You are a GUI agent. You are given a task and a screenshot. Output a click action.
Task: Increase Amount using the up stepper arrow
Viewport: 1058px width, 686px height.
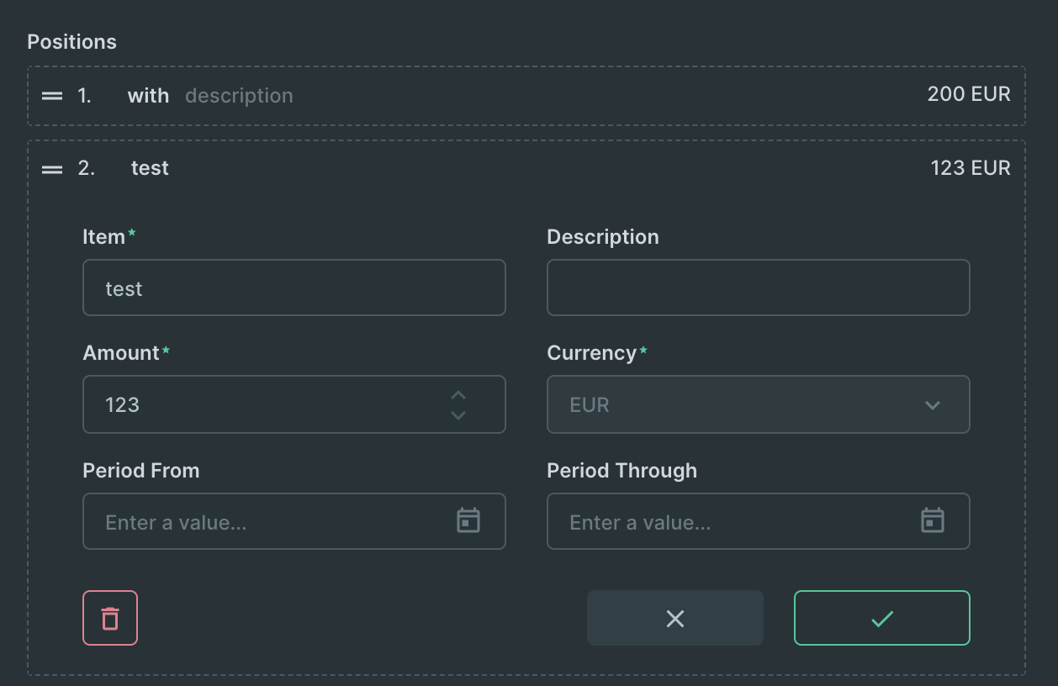pos(458,396)
